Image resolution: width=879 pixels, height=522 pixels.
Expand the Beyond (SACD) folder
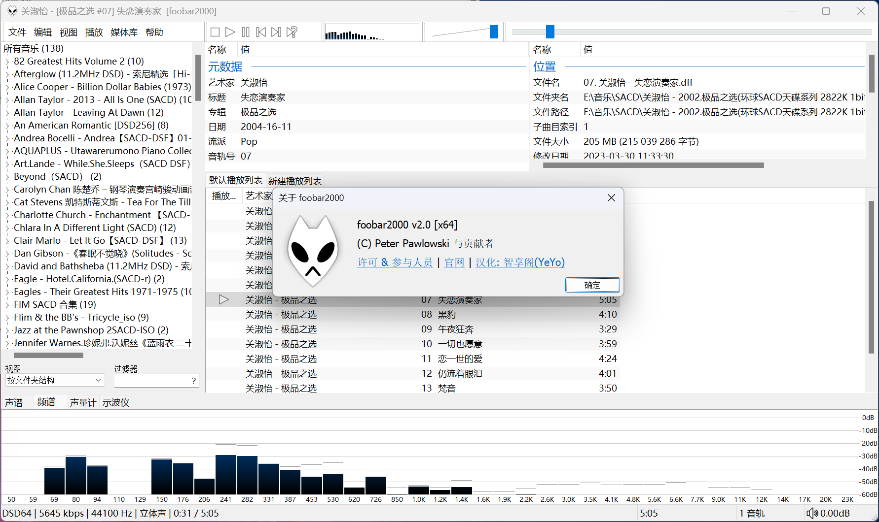click(7, 177)
